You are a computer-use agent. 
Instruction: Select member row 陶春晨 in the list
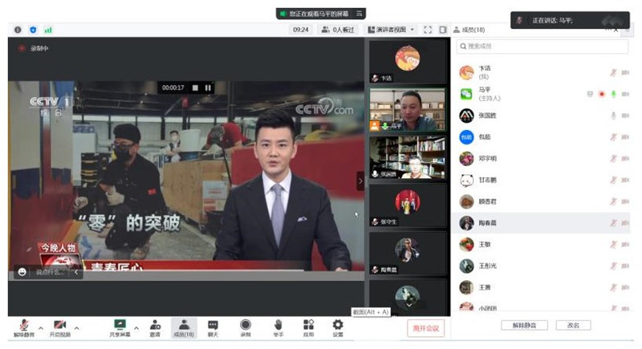click(x=541, y=223)
